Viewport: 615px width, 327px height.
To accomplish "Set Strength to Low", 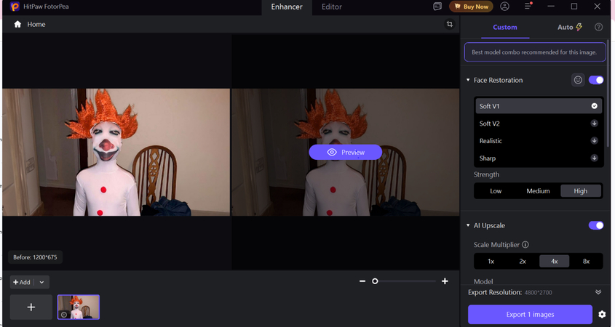I will tap(496, 191).
